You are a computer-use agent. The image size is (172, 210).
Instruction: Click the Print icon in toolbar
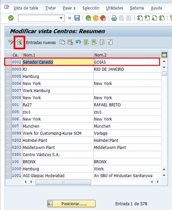(x=114, y=18)
